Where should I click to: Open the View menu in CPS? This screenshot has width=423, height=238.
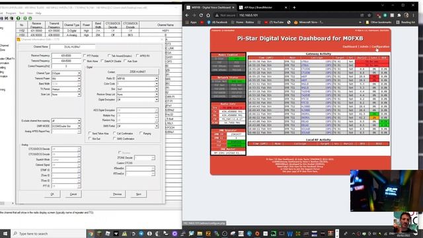[x=30, y=13]
